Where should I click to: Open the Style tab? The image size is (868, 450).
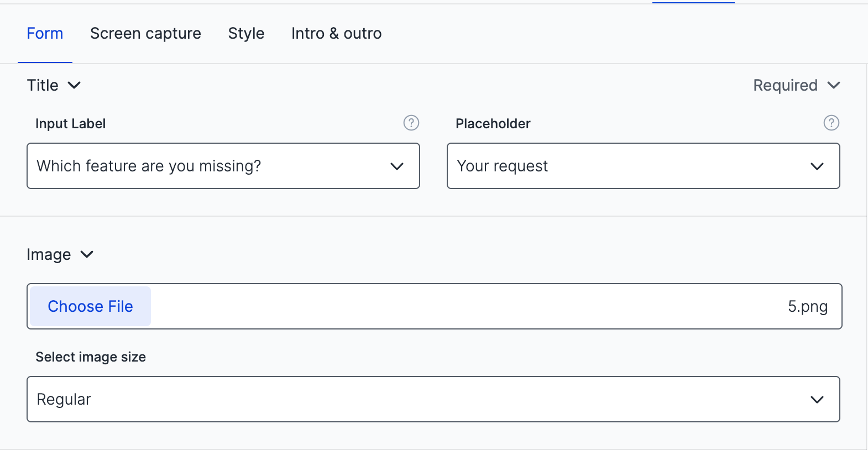[246, 34]
